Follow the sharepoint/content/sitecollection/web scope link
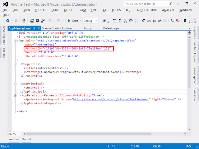The width and height of the screenshot is (199, 149). tap(111, 99)
